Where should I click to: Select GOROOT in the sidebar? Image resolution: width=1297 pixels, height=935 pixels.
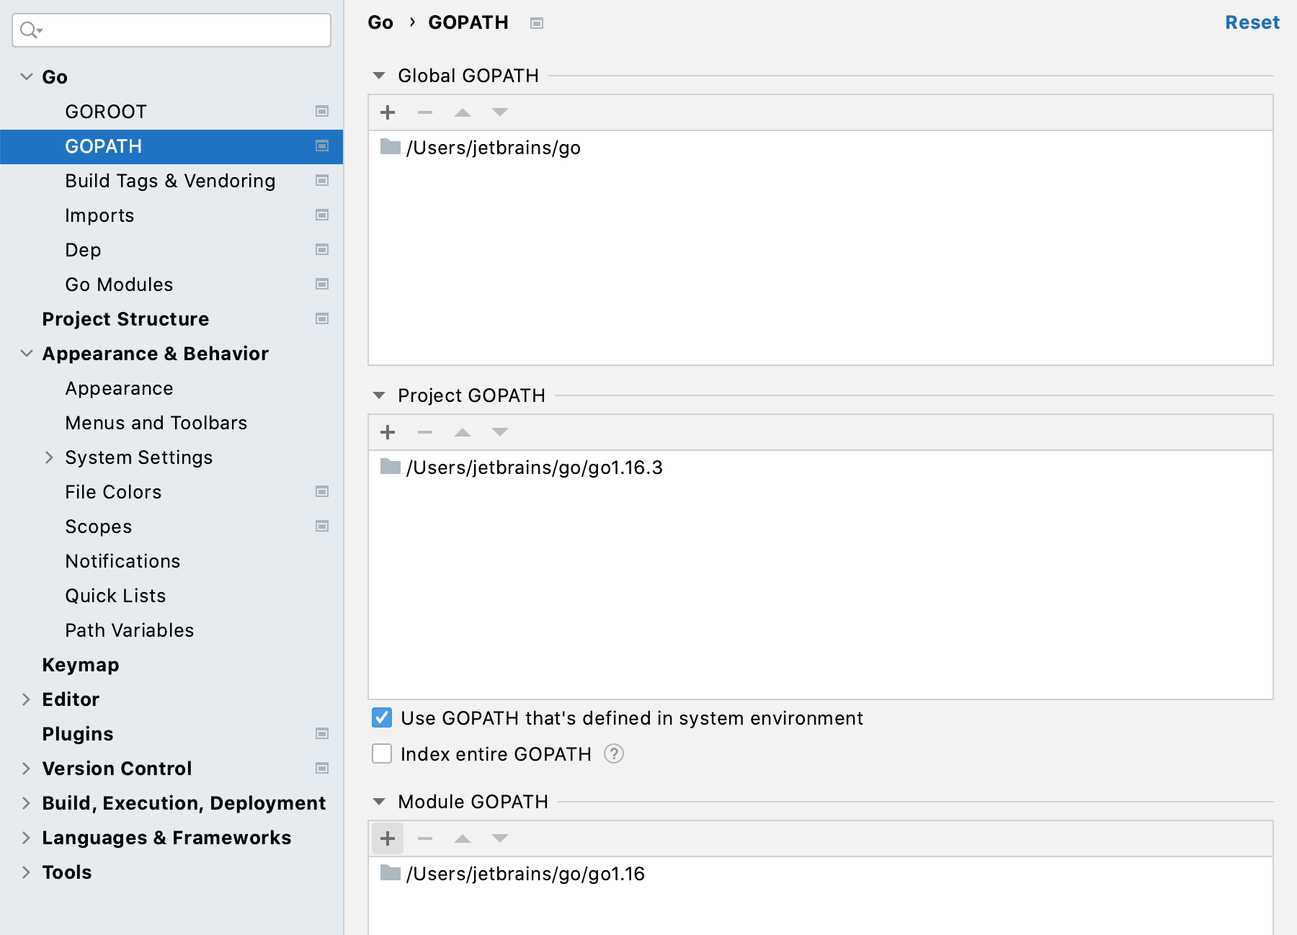(106, 111)
